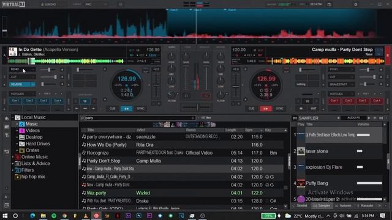Click the favorites star sidebar icon
This screenshot has width=392, height=220.
click(x=7, y=119)
